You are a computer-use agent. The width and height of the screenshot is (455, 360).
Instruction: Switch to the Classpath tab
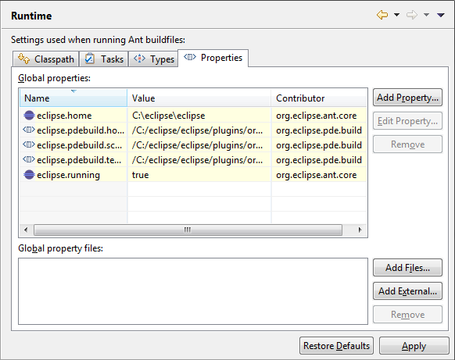(x=46, y=59)
